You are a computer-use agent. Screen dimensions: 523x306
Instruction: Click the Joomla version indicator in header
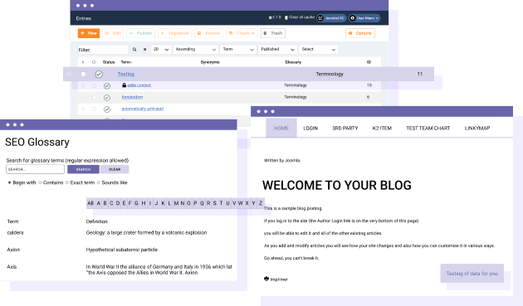275,17
